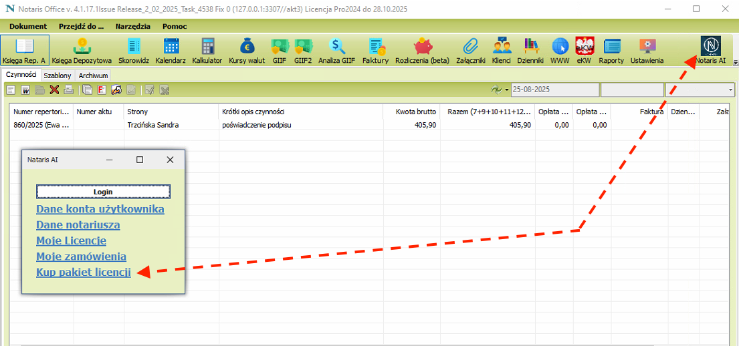Click the Notaris AI toolbar icon
Image resolution: width=739 pixels, height=346 pixels.
[710, 51]
